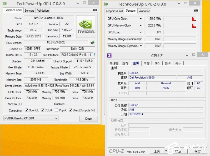Close the CPU-Z window
Screen dimensions: 210x156
[203, 55]
